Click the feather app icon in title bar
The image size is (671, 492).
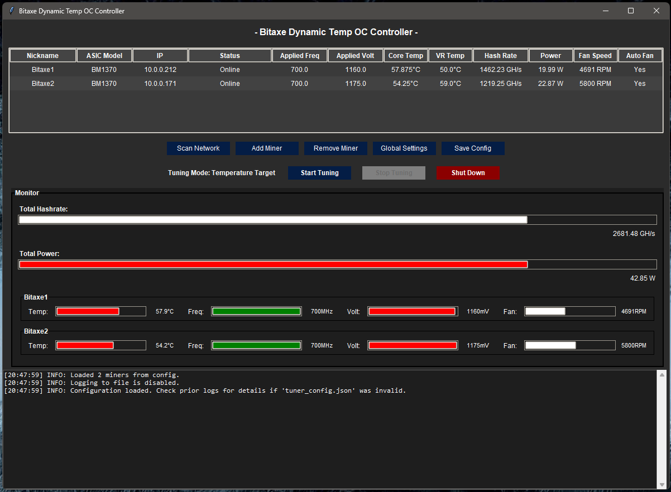[x=11, y=11]
